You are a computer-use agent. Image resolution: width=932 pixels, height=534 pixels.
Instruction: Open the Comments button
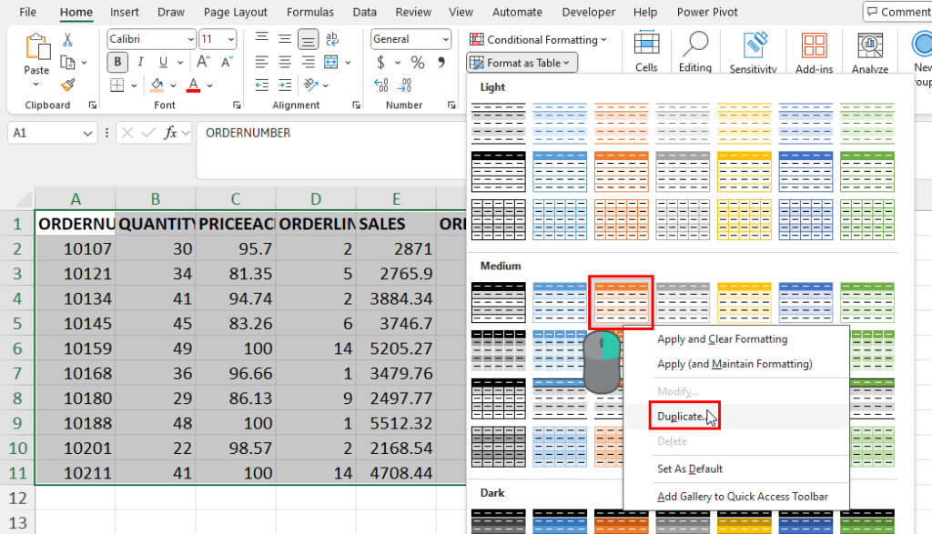(x=897, y=12)
